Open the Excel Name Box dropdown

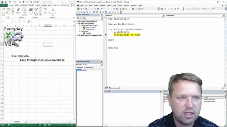(12, 21)
